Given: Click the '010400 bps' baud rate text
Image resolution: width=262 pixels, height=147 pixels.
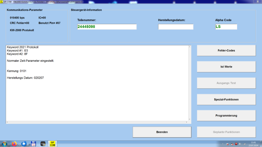Looking at the screenshot, I should click(x=17, y=18).
